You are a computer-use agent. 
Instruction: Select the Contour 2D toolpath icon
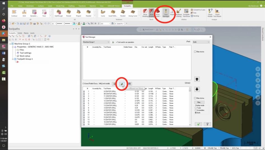(14, 13)
